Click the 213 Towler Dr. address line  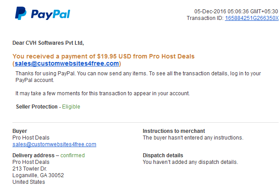tap(30, 169)
